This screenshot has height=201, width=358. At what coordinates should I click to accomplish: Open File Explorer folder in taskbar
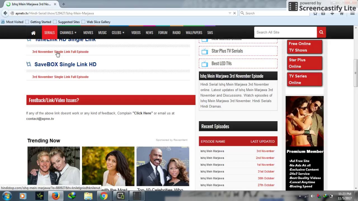tap(88, 196)
